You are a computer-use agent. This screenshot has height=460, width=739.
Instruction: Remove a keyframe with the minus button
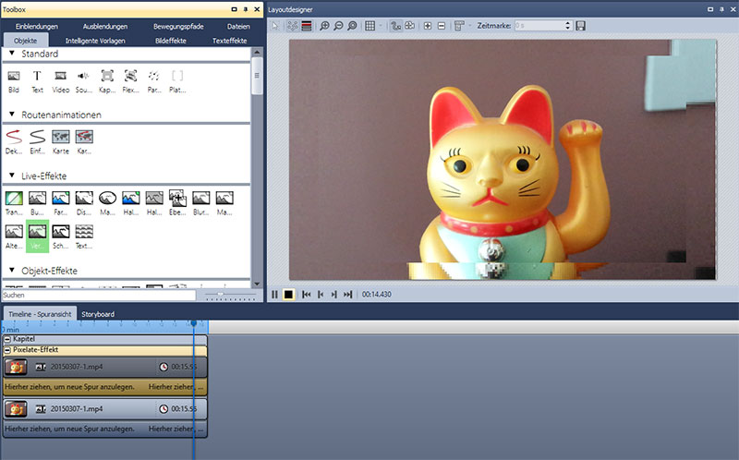(x=442, y=26)
